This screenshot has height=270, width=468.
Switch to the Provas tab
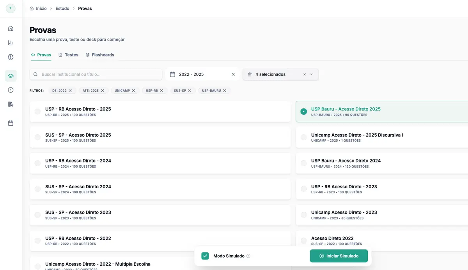pyautogui.click(x=41, y=55)
